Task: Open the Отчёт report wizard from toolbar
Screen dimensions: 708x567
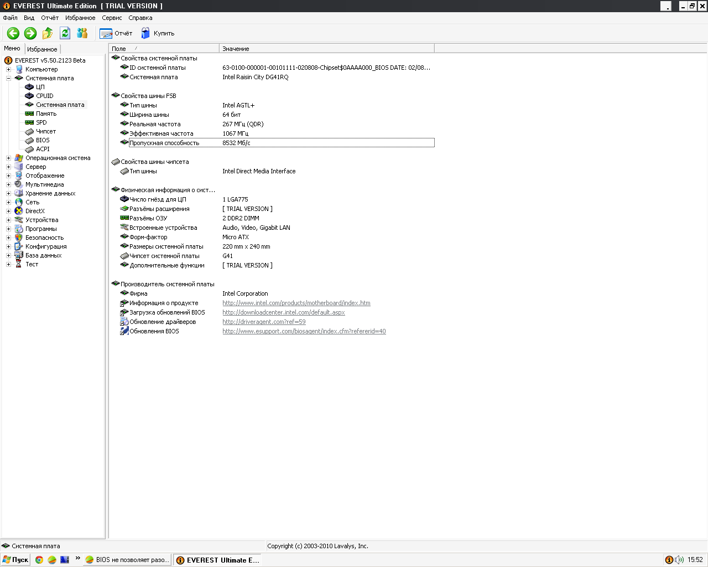Action: tap(116, 33)
